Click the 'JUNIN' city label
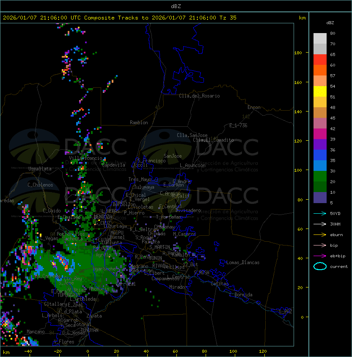Image resolution: width=352 pixels, height=357 pixels. [x=155, y=258]
